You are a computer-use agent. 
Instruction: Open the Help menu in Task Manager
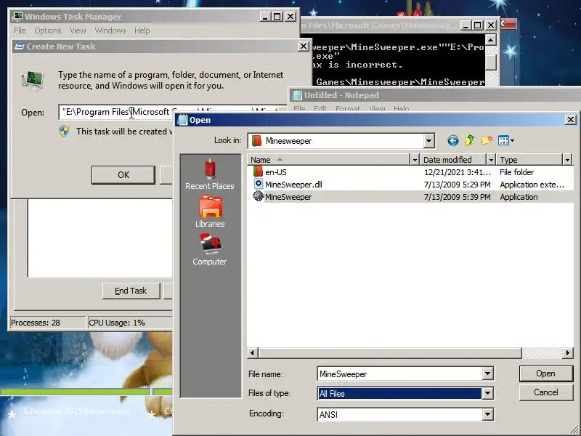(x=142, y=31)
